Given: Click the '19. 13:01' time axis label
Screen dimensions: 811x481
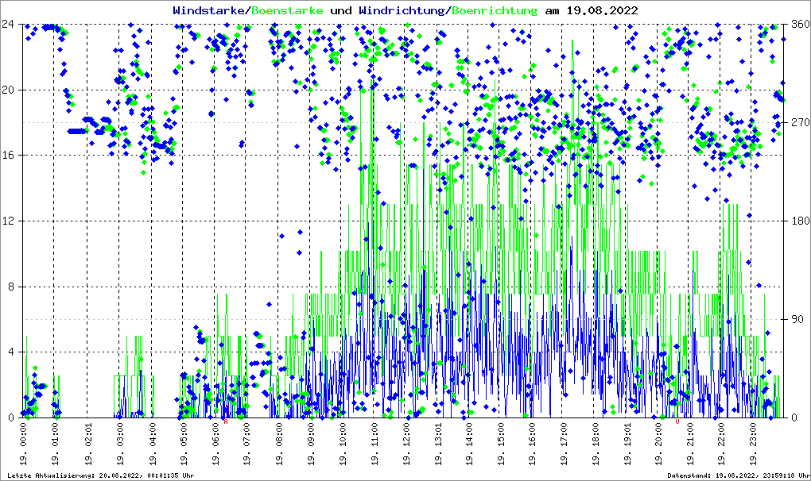Looking at the screenshot, I should pos(438,444).
